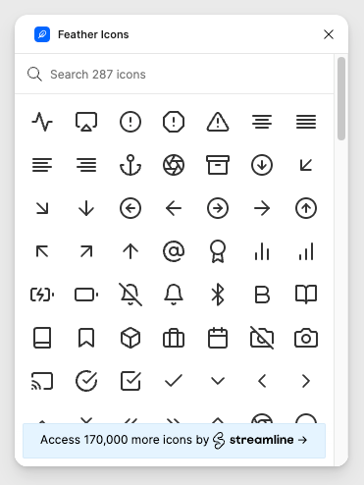The height and width of the screenshot is (485, 364).
Task: Choose the align-right icon
Action: [x=86, y=165]
